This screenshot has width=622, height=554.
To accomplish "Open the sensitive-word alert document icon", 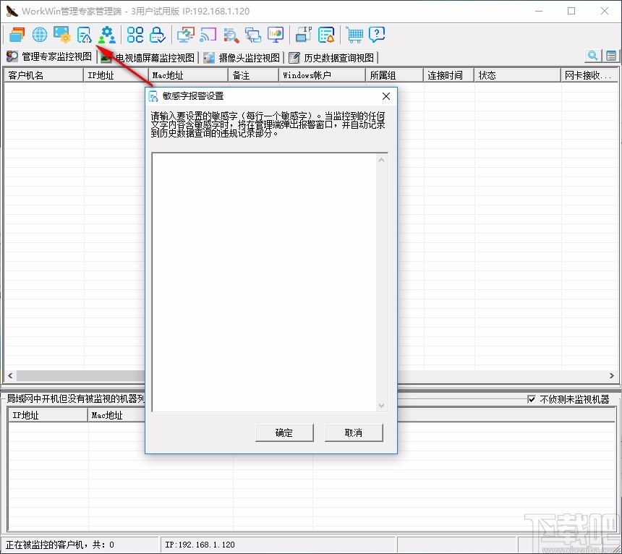I will 85,35.
